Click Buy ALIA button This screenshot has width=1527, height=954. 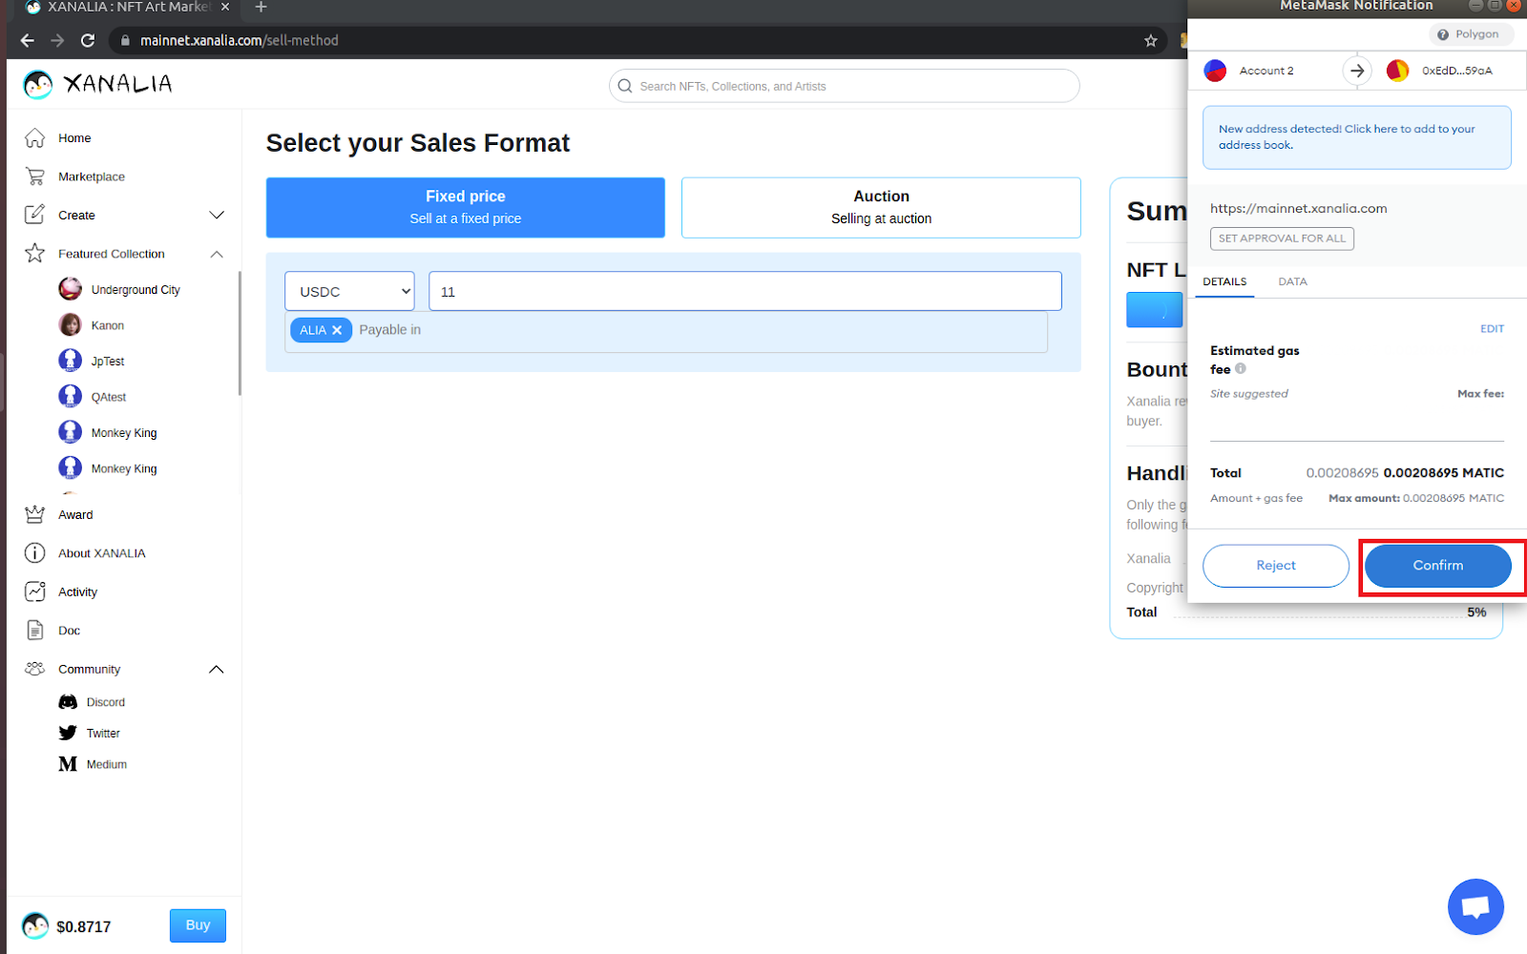[198, 925]
